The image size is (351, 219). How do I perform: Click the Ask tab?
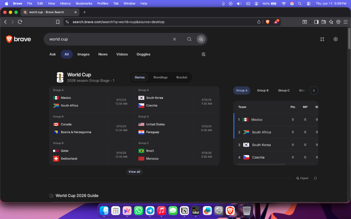53,54
